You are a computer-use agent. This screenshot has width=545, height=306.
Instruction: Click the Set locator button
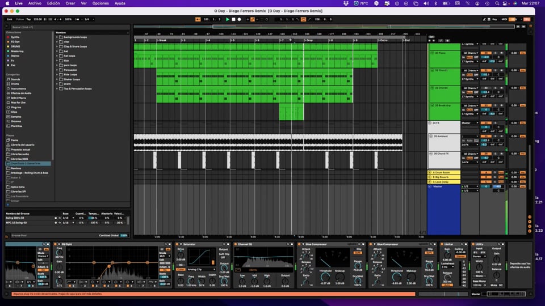(431, 37)
